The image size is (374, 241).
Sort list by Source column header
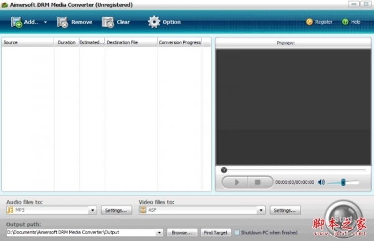[x=28, y=42]
